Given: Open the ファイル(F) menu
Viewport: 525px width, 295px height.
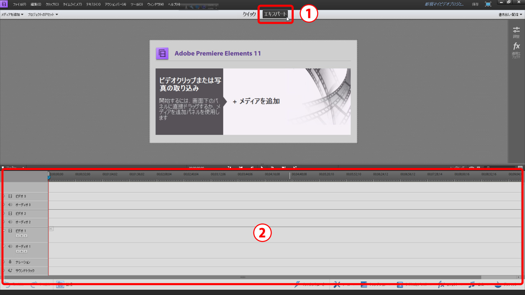Looking at the screenshot, I should click(x=19, y=4).
